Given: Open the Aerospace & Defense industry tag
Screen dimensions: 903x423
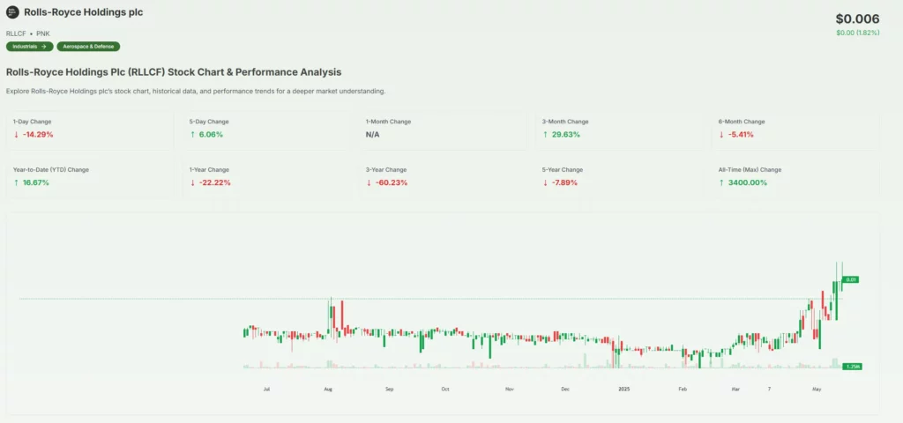Looking at the screenshot, I should [88, 46].
